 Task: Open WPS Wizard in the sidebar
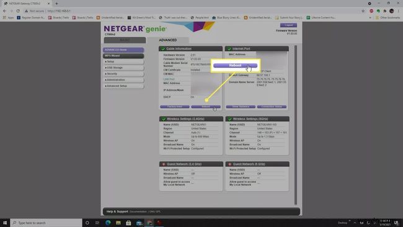123,56
